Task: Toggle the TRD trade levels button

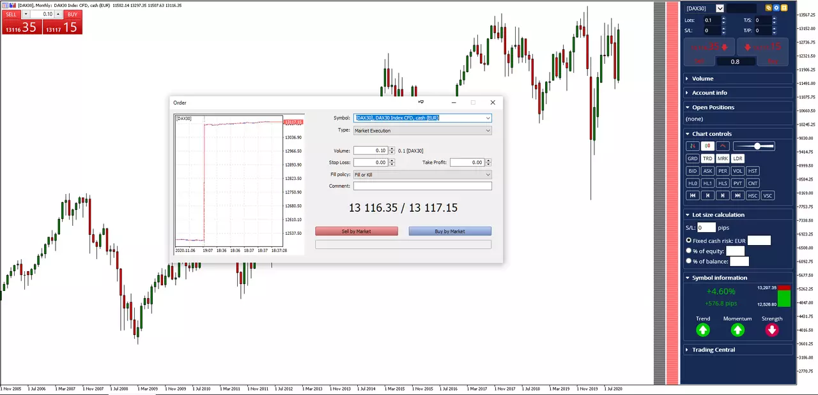Action: (707, 158)
